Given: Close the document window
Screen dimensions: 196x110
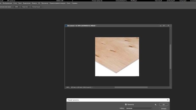Looking at the screenshot, I should point(168,26).
